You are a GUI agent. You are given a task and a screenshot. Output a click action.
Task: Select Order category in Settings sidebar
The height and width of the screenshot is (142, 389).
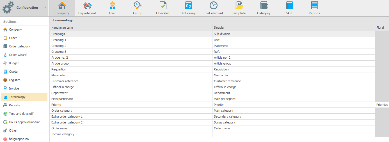24,46
